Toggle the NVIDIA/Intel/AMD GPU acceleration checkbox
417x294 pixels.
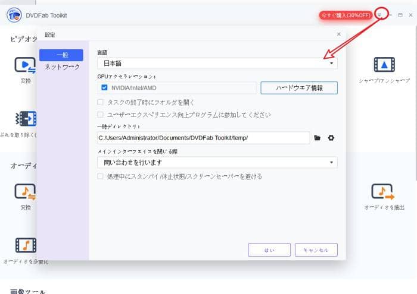point(104,87)
